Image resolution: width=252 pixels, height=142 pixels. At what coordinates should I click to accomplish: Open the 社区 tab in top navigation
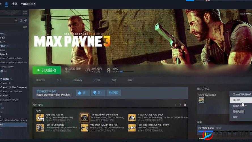point(14,4)
